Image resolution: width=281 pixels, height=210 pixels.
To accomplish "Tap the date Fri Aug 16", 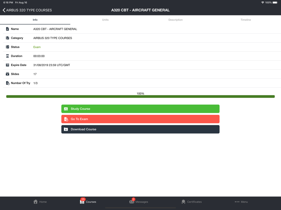I will (x=21, y=3).
